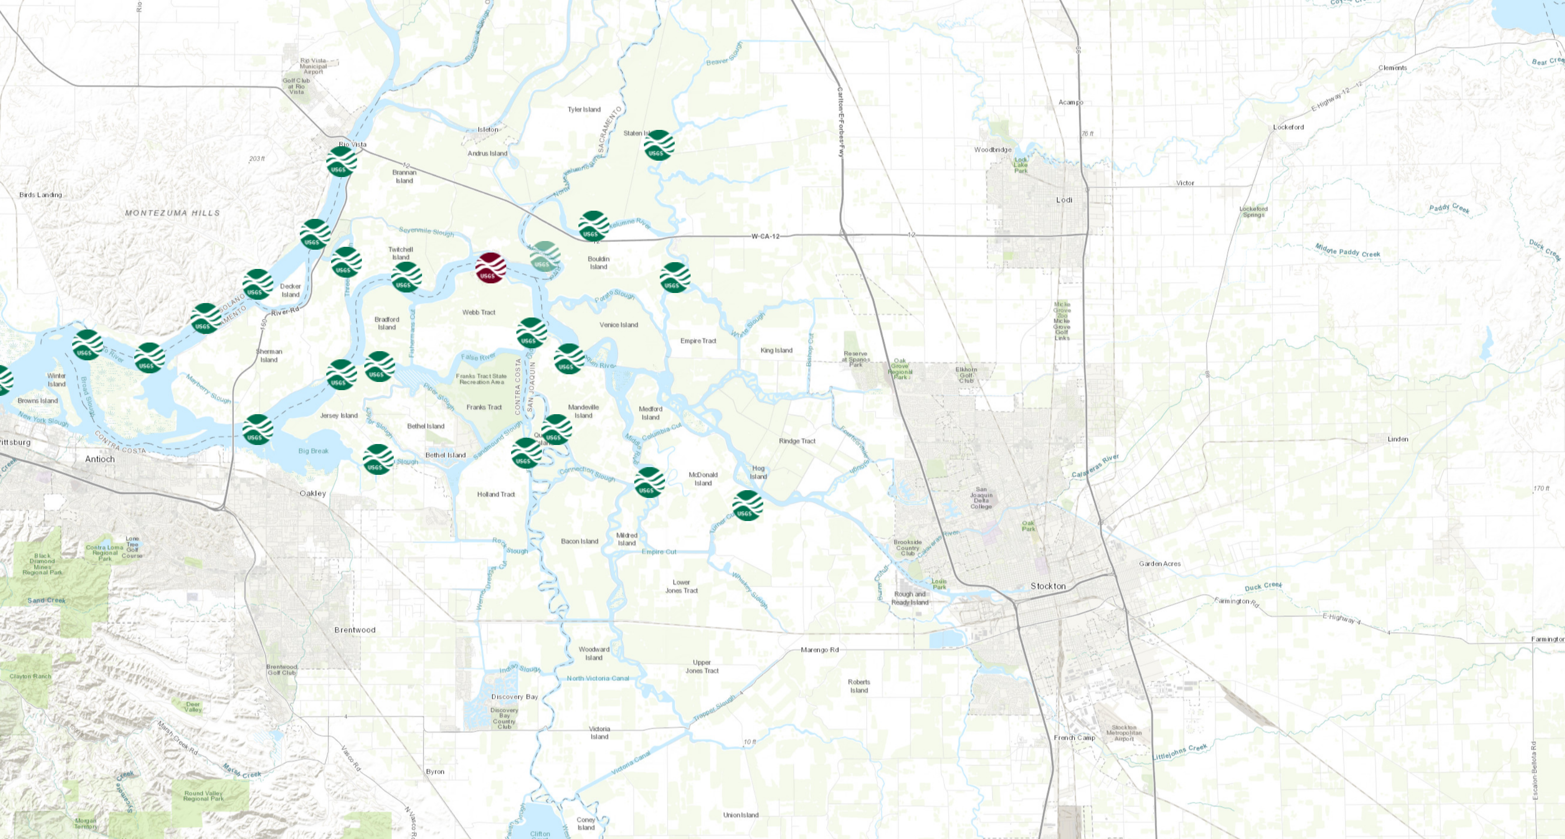Click the Webb Tract label
Viewport: 1565px width, 839px height.
point(479,312)
